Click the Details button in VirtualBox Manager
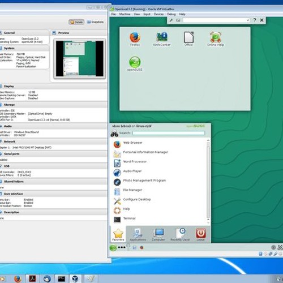The width and height of the screenshot is (283, 283). point(76,22)
